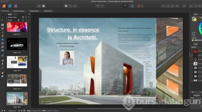The width and height of the screenshot is (202, 112).
Task: Select the Table tool
Action: point(2,29)
